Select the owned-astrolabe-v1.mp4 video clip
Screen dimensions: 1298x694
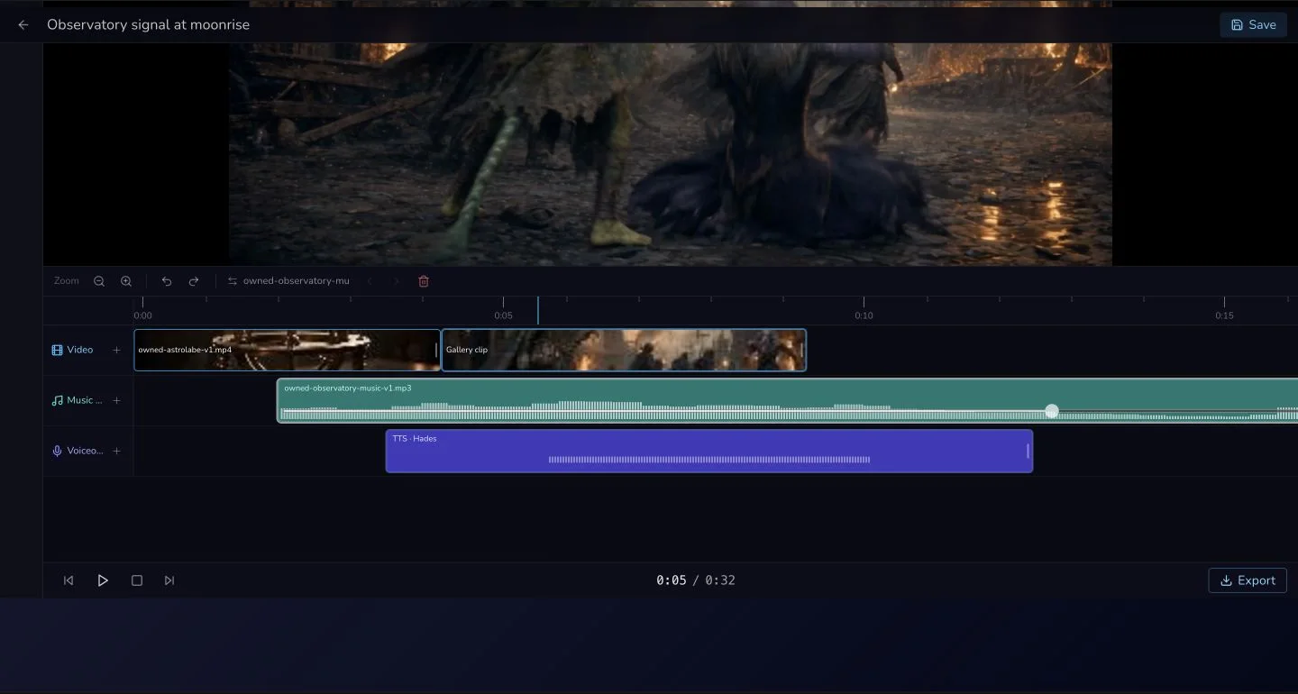coord(287,350)
